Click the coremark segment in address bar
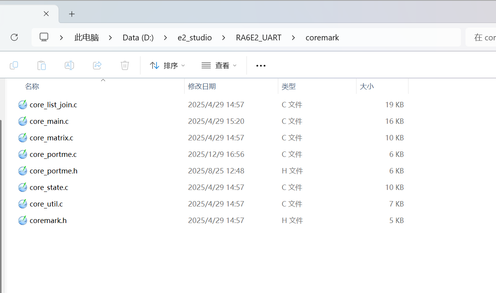The width and height of the screenshot is (496, 293). pos(322,38)
